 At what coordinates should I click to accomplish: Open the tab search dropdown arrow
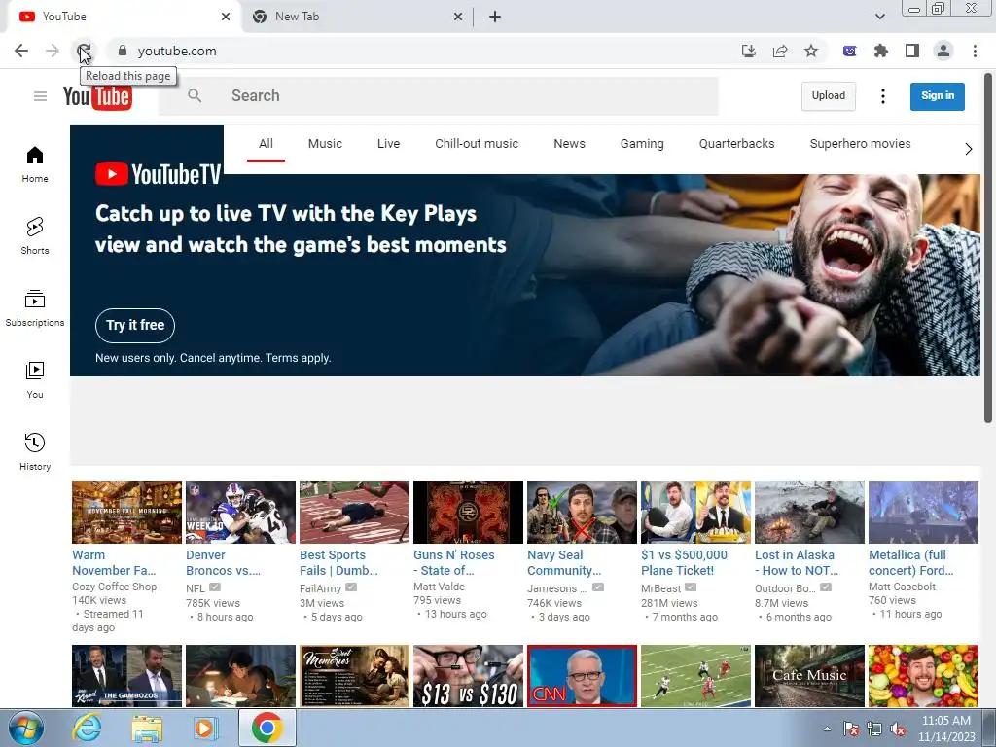pos(879,17)
